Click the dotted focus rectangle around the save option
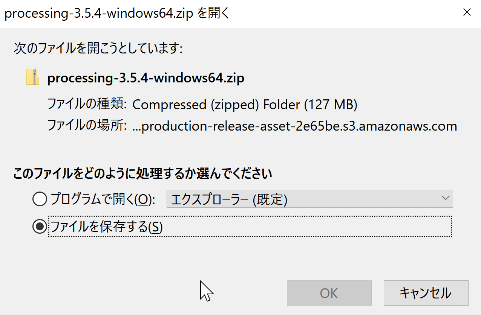This screenshot has height=315, width=481. coord(250,227)
